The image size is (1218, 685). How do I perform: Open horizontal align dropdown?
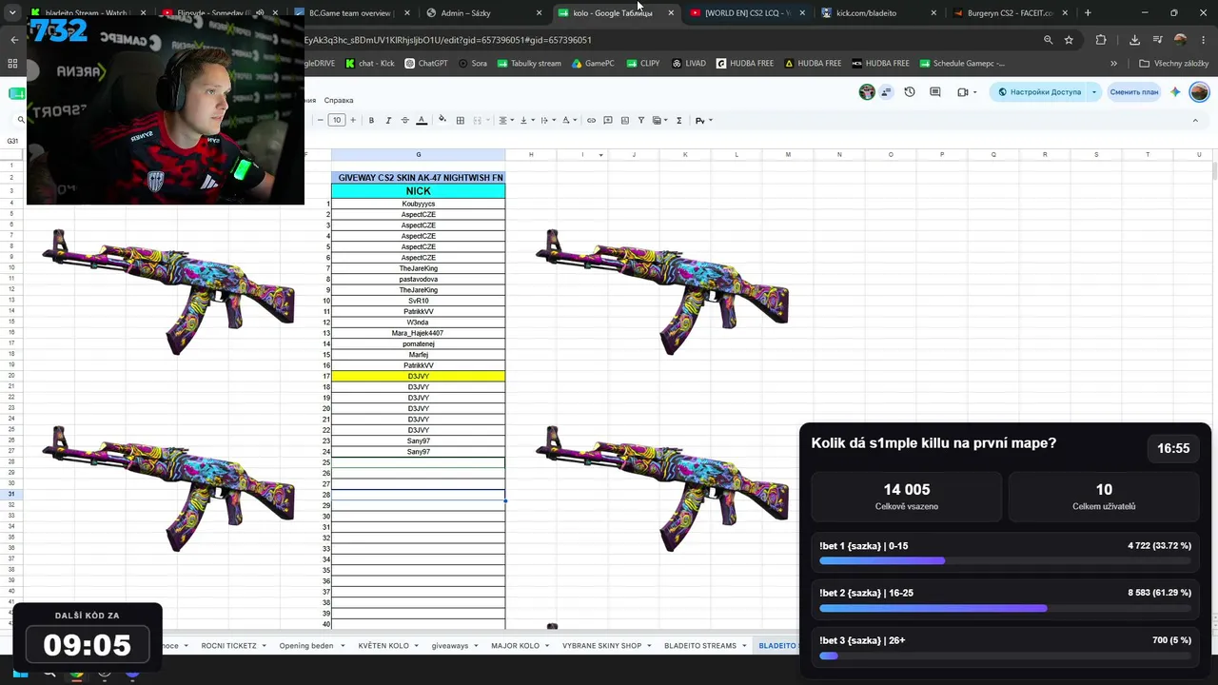[x=506, y=120]
